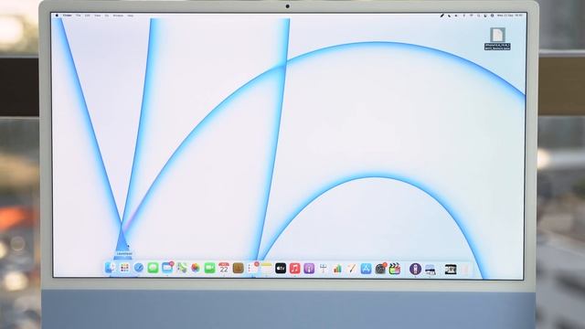Click Wi-Fi status in menu bar
585x329 pixels.
point(472,16)
